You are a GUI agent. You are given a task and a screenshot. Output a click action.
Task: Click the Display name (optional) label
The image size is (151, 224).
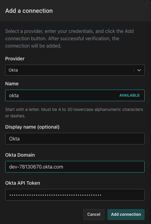(32, 127)
